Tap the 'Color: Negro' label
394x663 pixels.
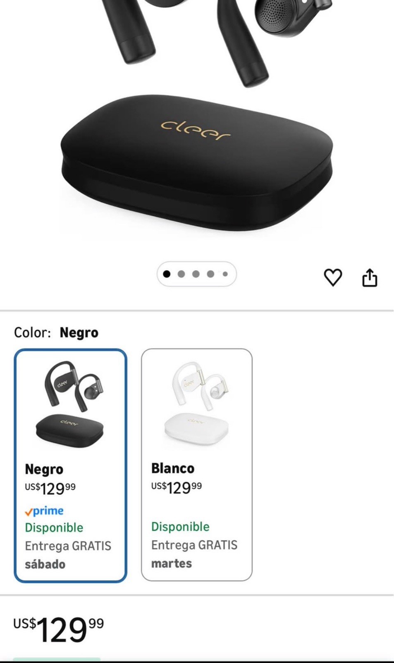point(56,332)
